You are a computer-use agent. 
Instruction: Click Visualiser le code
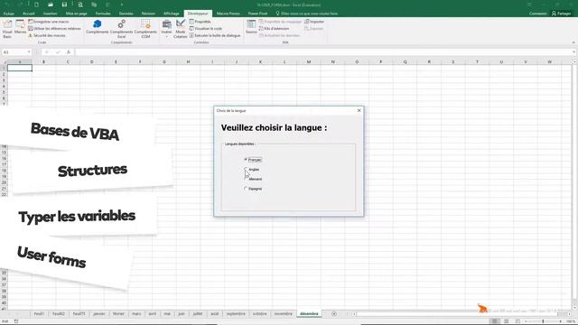tap(206, 28)
